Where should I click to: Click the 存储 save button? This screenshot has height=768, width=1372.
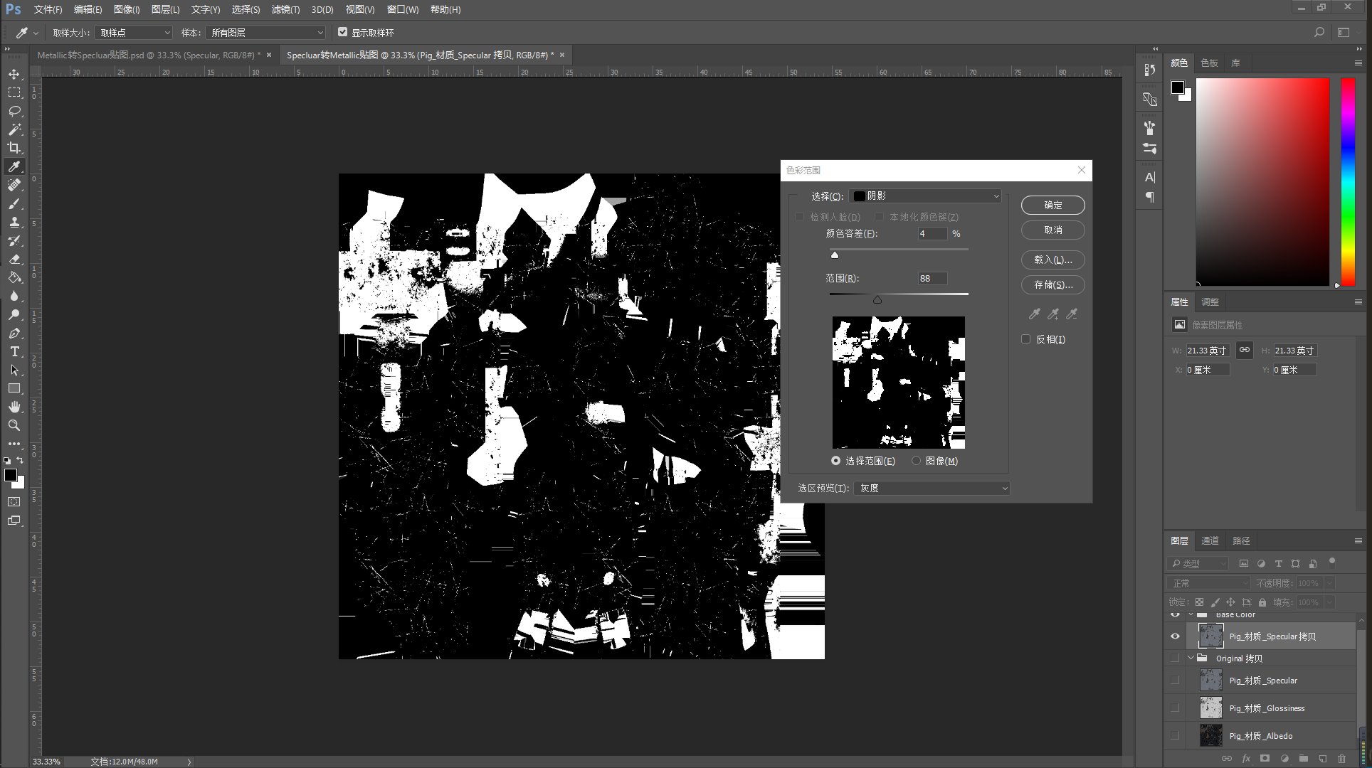(1052, 284)
